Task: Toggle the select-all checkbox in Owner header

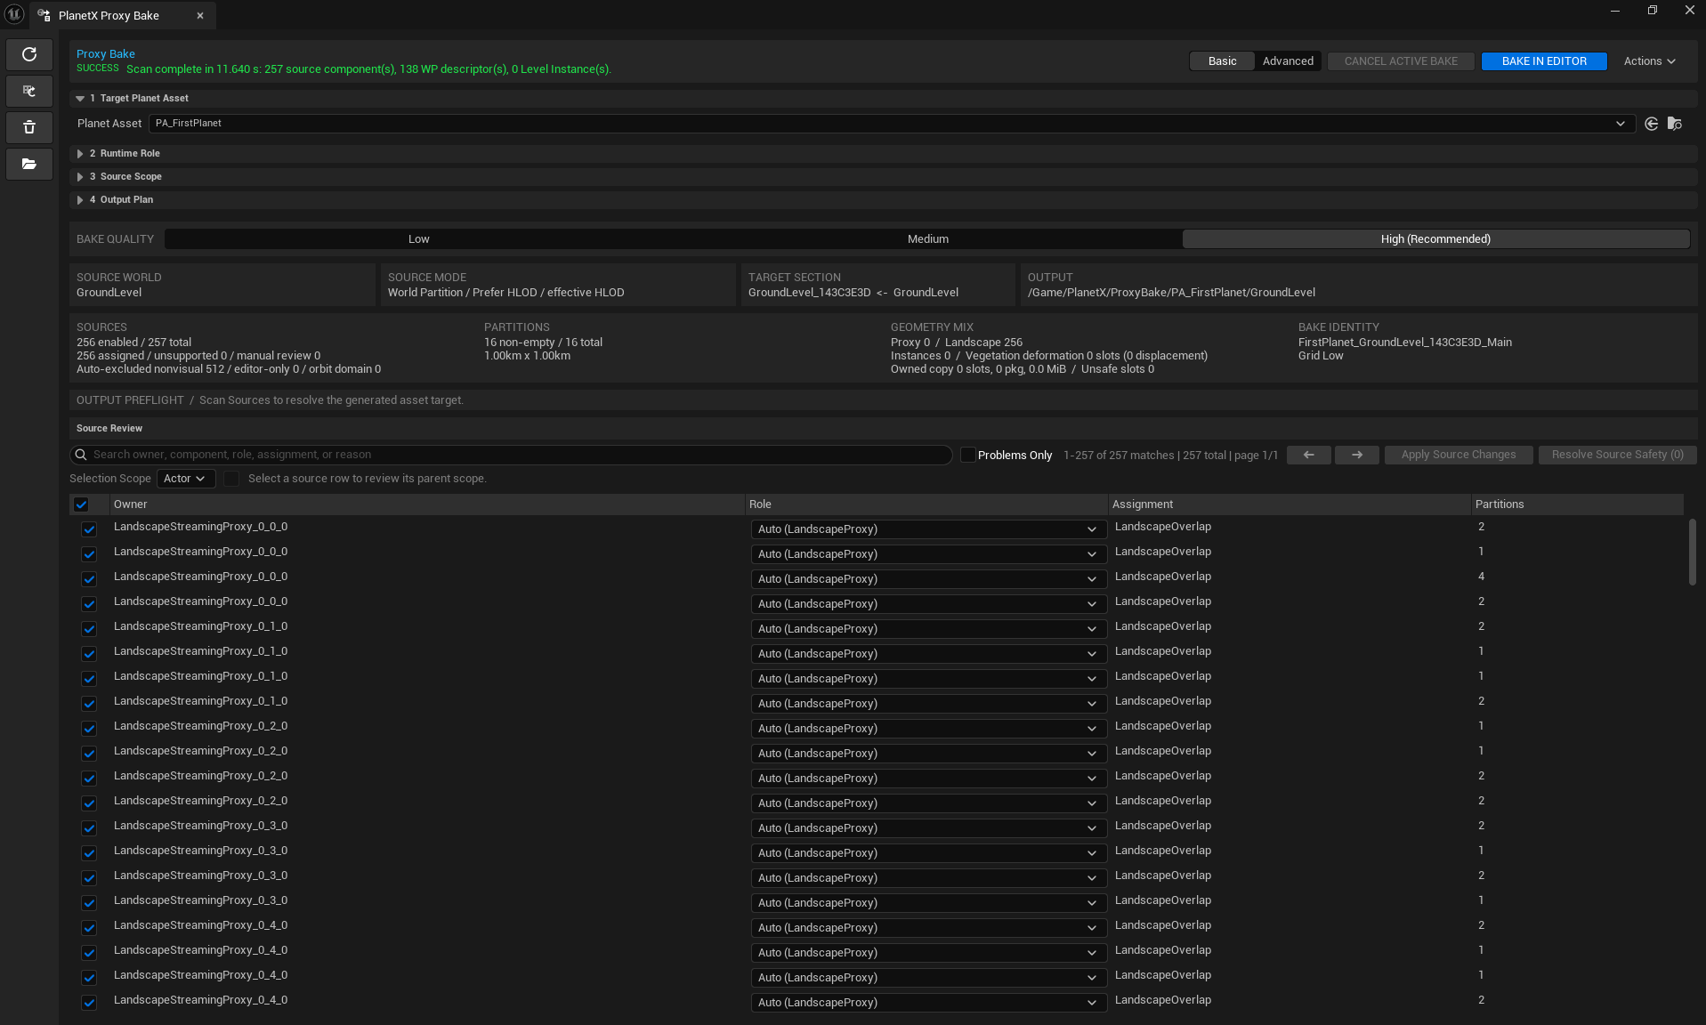Action: [81, 504]
